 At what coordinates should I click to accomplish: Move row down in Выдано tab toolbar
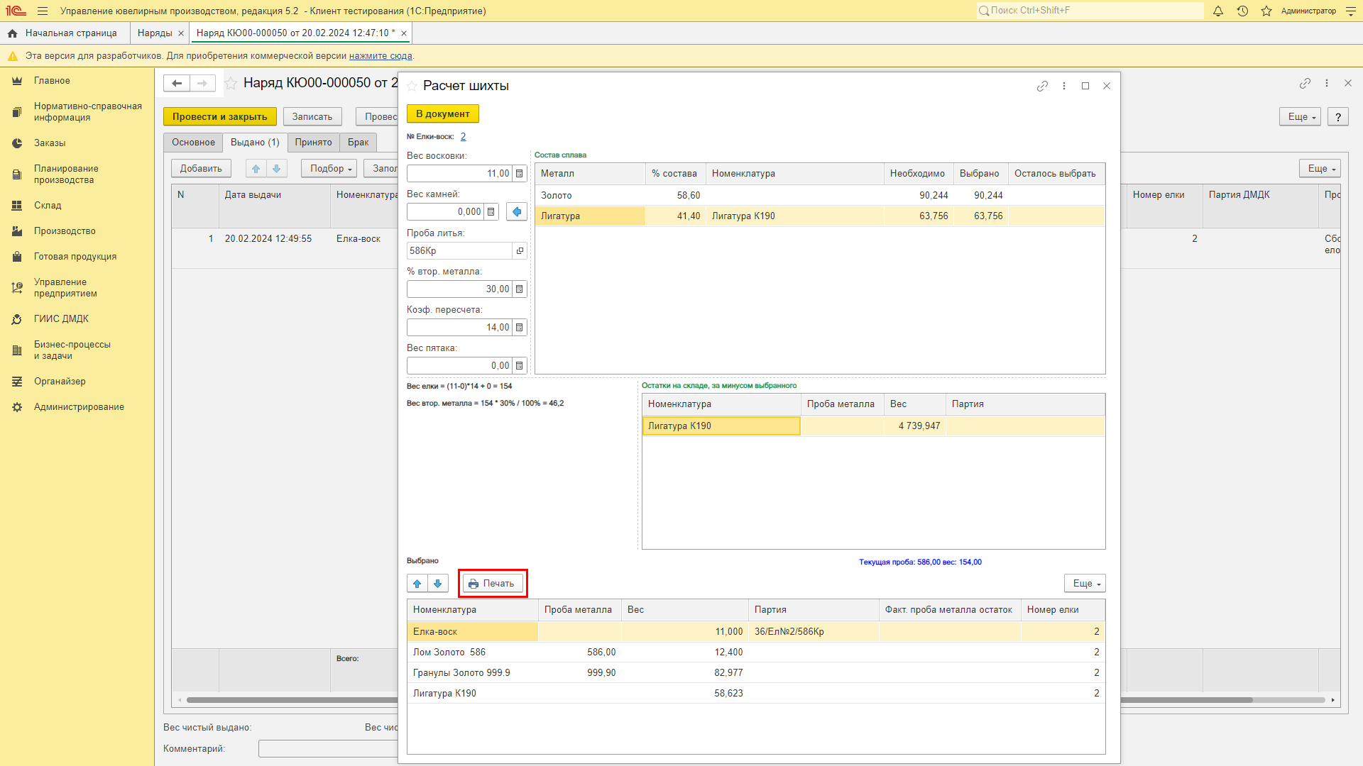[277, 168]
